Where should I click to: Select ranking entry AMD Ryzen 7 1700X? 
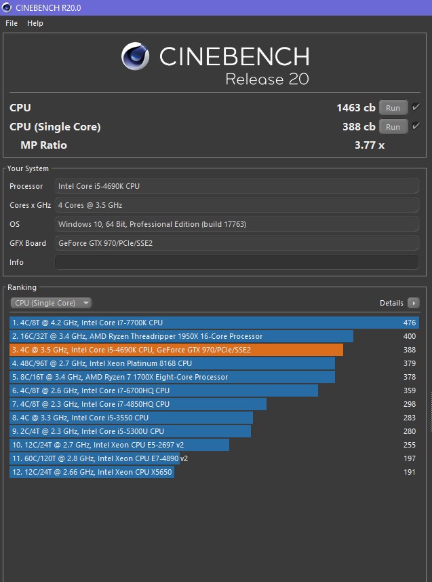(x=214, y=377)
